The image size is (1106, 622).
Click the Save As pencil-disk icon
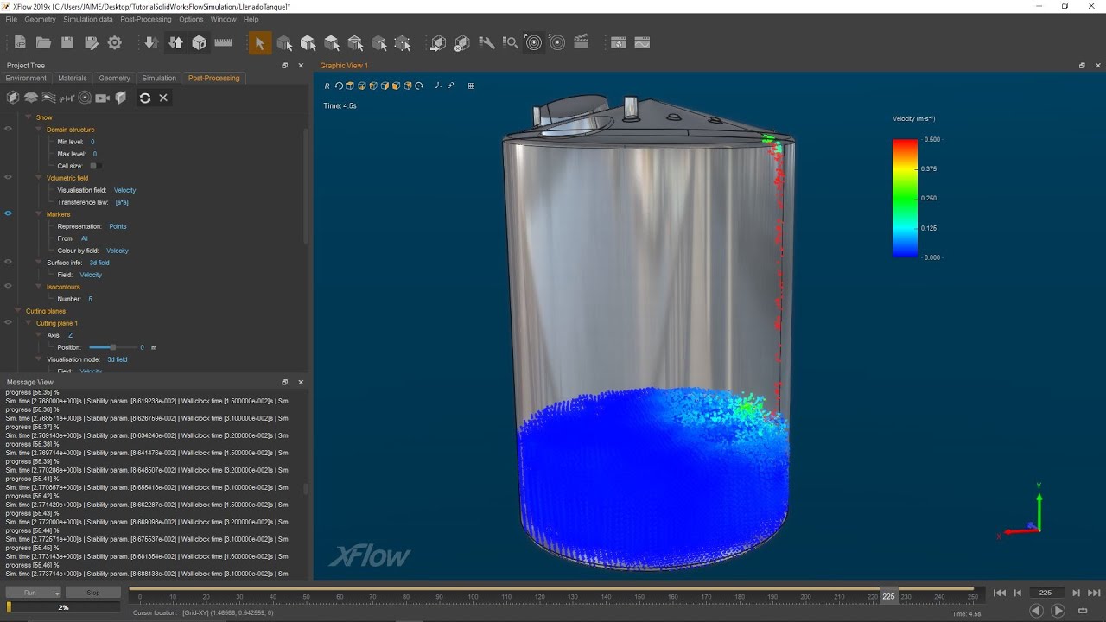(91, 42)
